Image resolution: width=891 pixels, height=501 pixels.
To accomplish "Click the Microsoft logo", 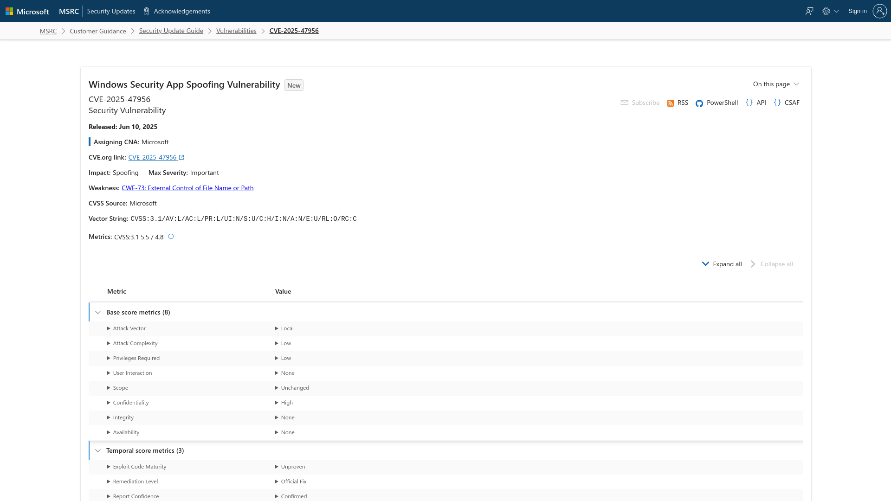I will tap(27, 11).
